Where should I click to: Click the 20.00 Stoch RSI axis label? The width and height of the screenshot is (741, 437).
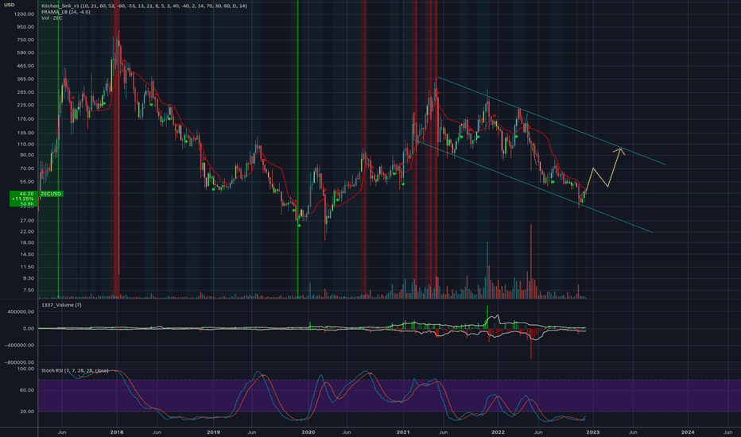point(27,412)
